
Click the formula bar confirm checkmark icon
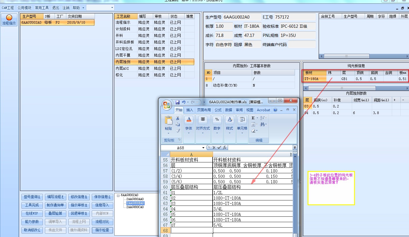tap(219, 148)
